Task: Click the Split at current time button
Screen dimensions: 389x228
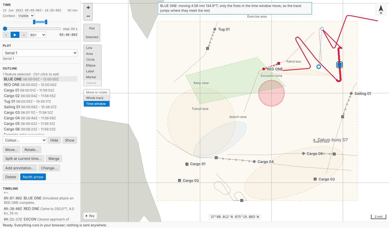Action: coord(23,158)
